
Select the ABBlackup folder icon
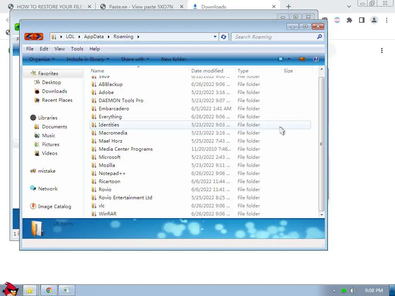coord(94,84)
